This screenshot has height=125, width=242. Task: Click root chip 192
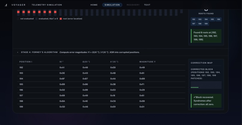pyautogui.click(x=194, y=19)
